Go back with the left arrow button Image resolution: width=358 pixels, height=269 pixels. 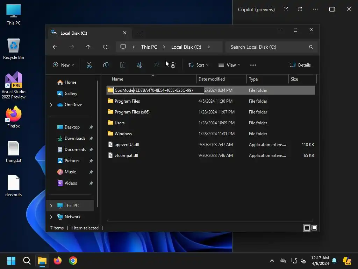tap(55, 47)
